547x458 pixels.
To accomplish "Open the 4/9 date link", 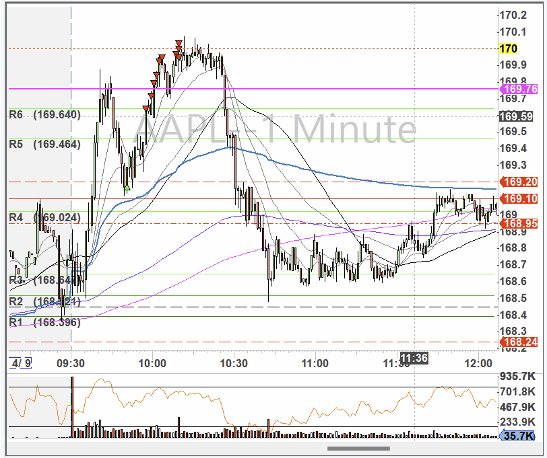I will 22,364.
